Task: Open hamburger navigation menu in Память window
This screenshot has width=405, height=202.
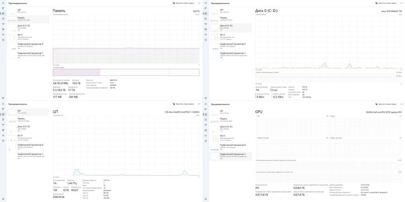Action: point(3,3)
